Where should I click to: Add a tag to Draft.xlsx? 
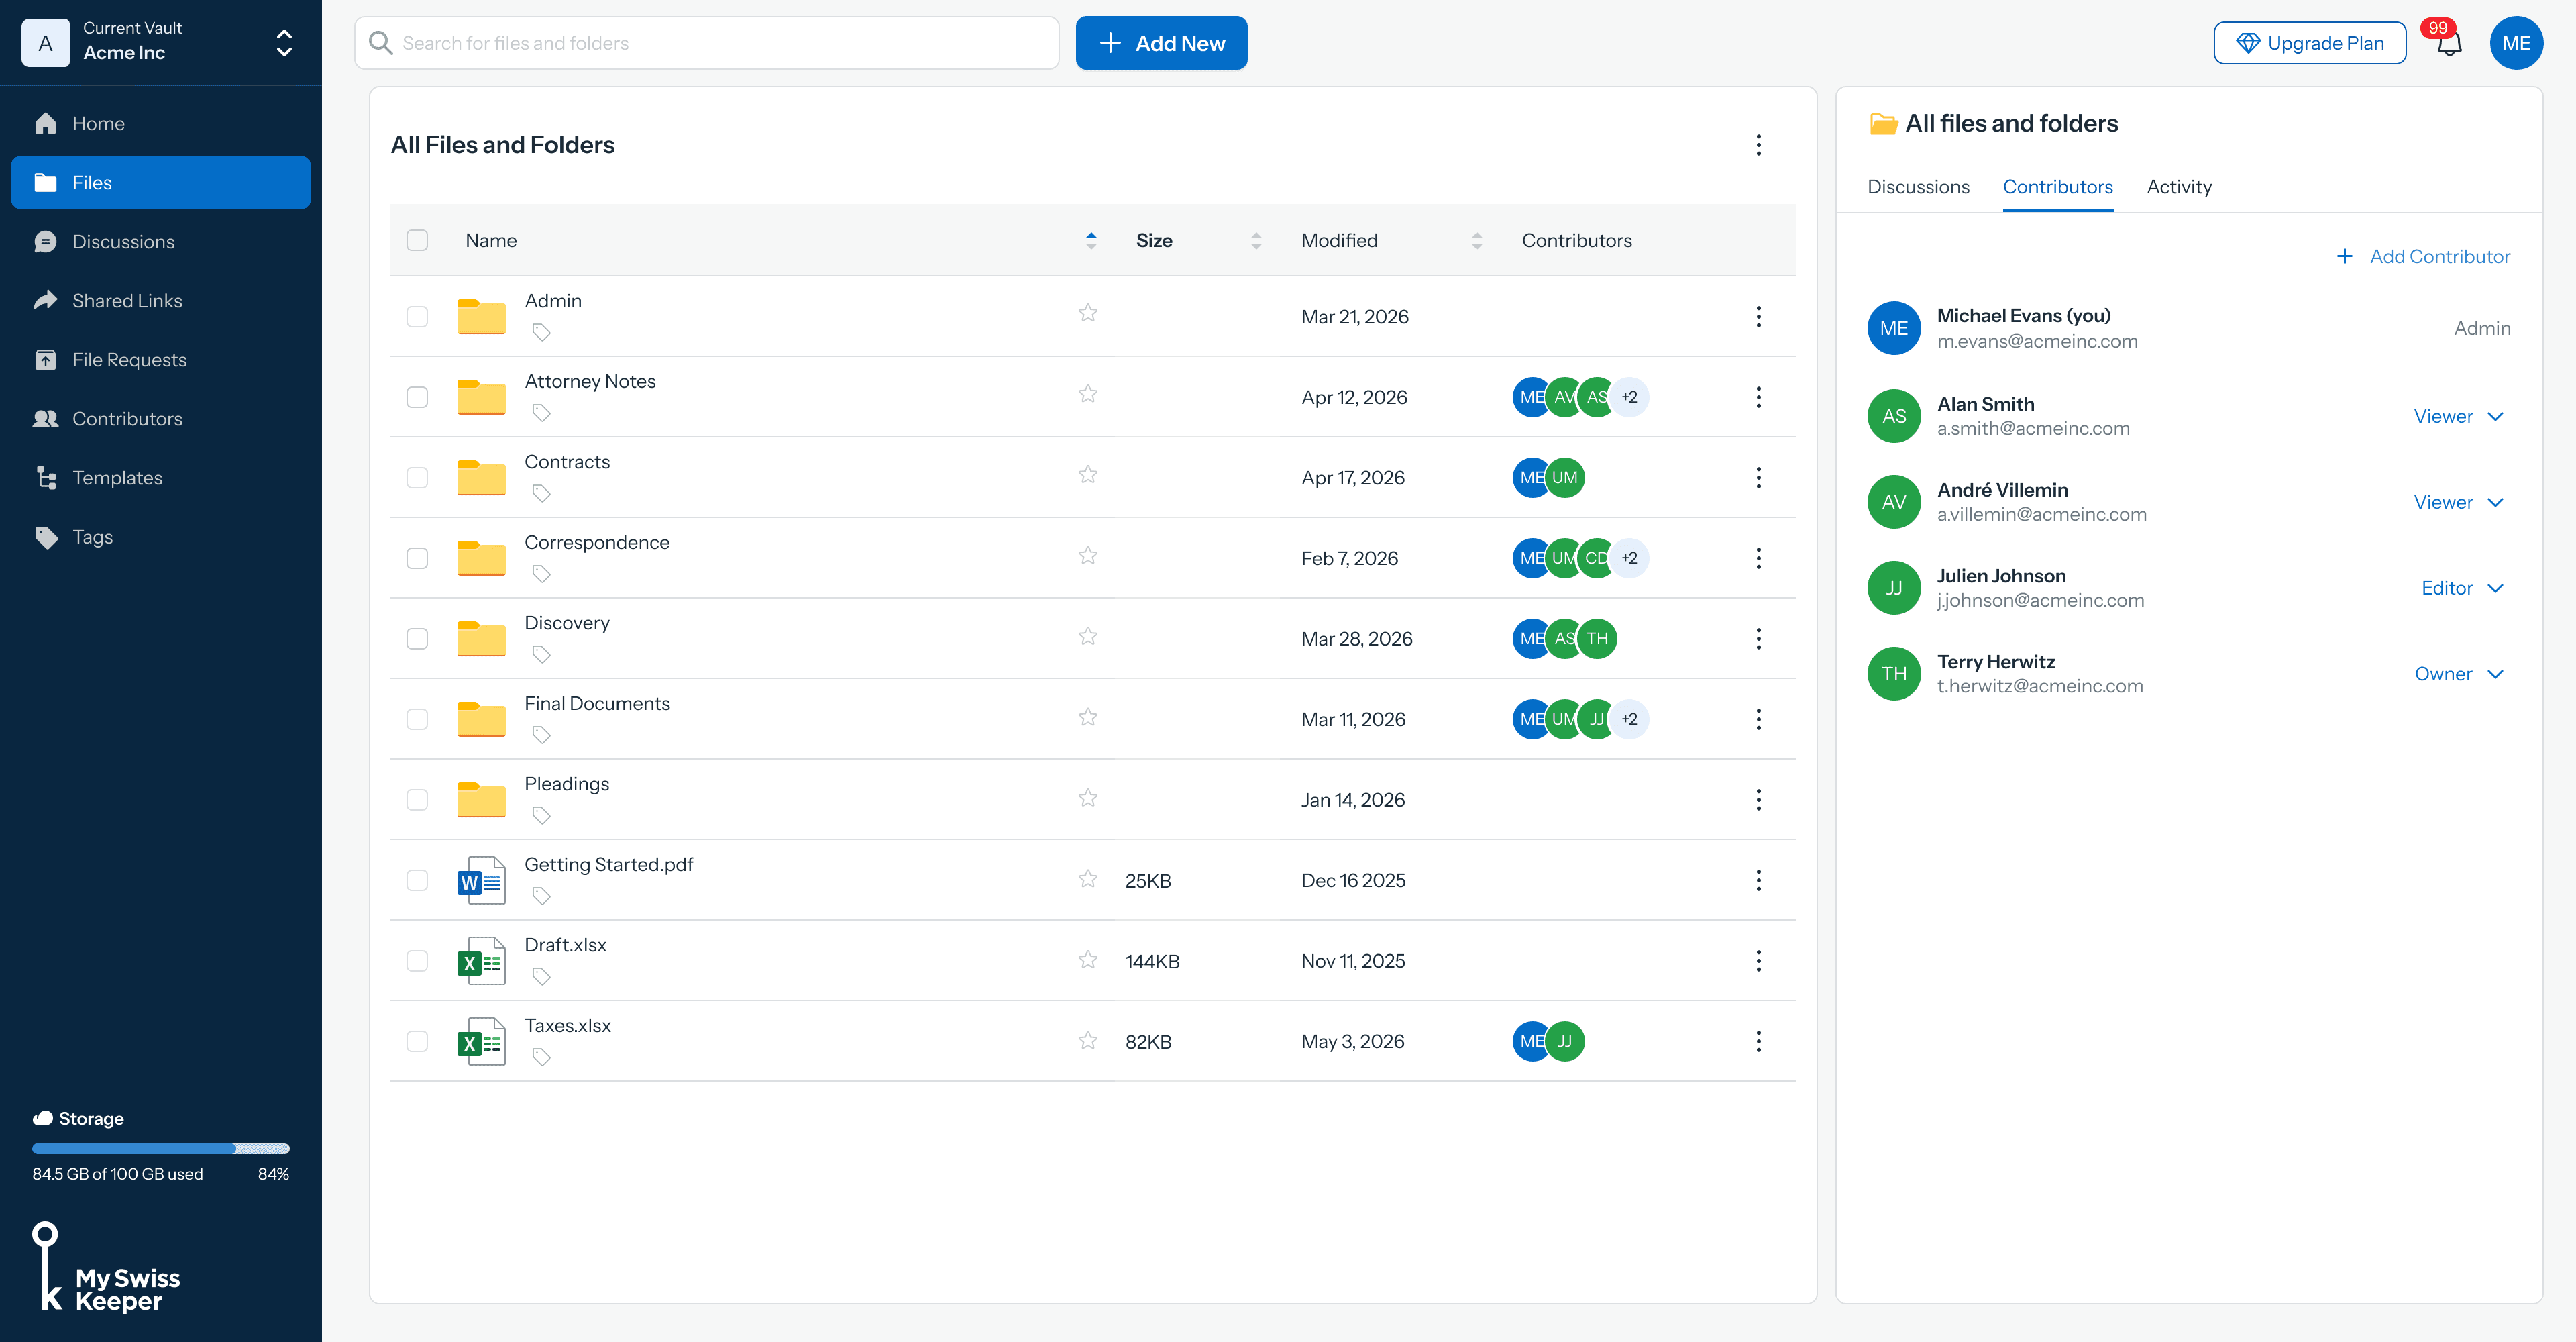[541, 977]
